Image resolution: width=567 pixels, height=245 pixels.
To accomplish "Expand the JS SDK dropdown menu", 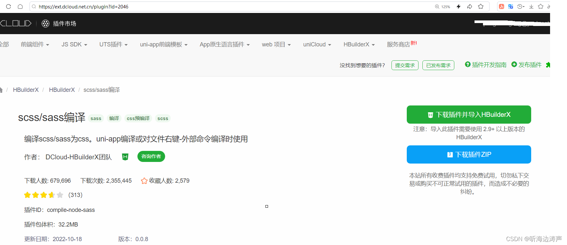I will coord(74,44).
